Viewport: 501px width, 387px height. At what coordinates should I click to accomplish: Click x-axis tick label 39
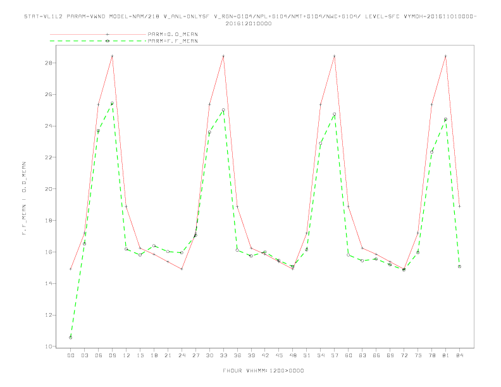point(251,355)
